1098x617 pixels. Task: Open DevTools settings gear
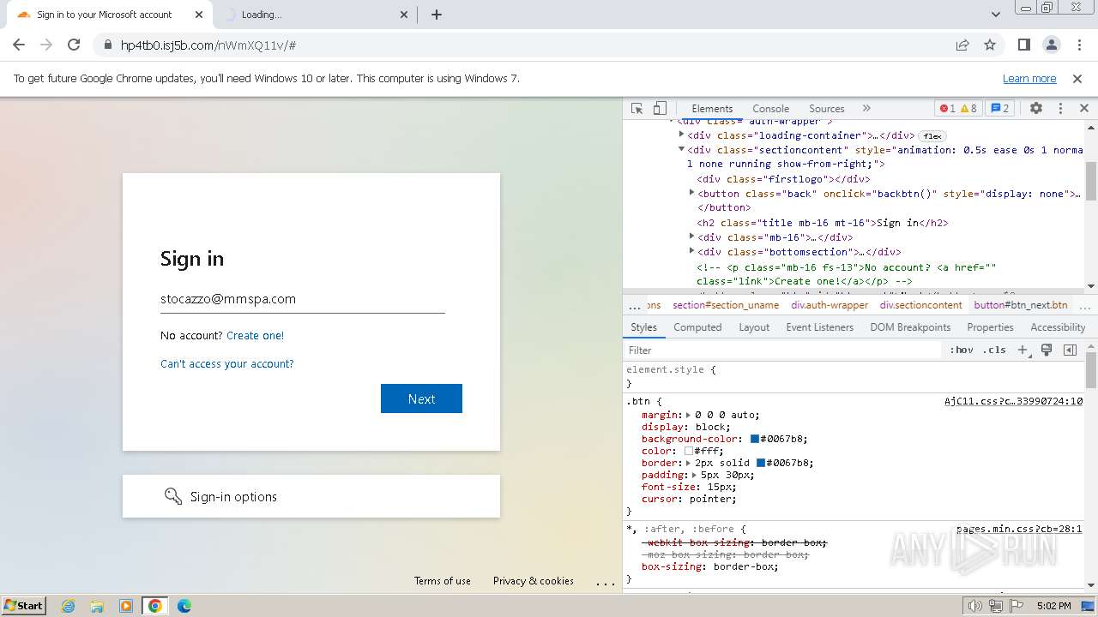click(x=1036, y=109)
